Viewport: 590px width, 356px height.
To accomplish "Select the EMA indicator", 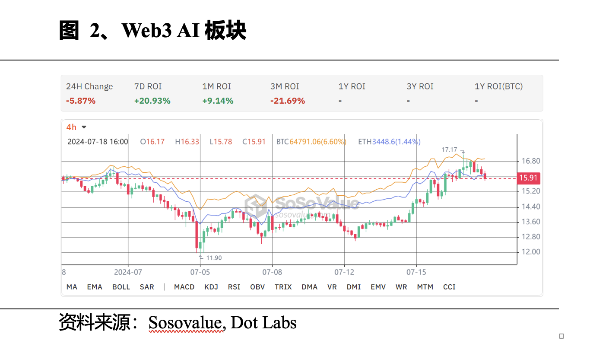I will coord(95,287).
